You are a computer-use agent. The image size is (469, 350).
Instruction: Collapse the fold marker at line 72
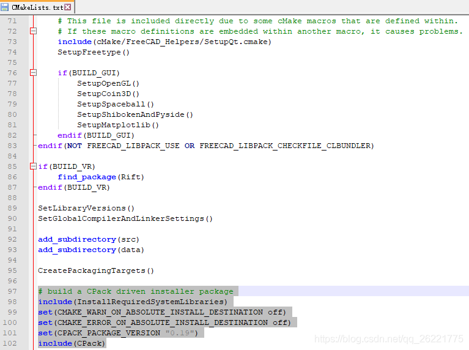(34, 31)
